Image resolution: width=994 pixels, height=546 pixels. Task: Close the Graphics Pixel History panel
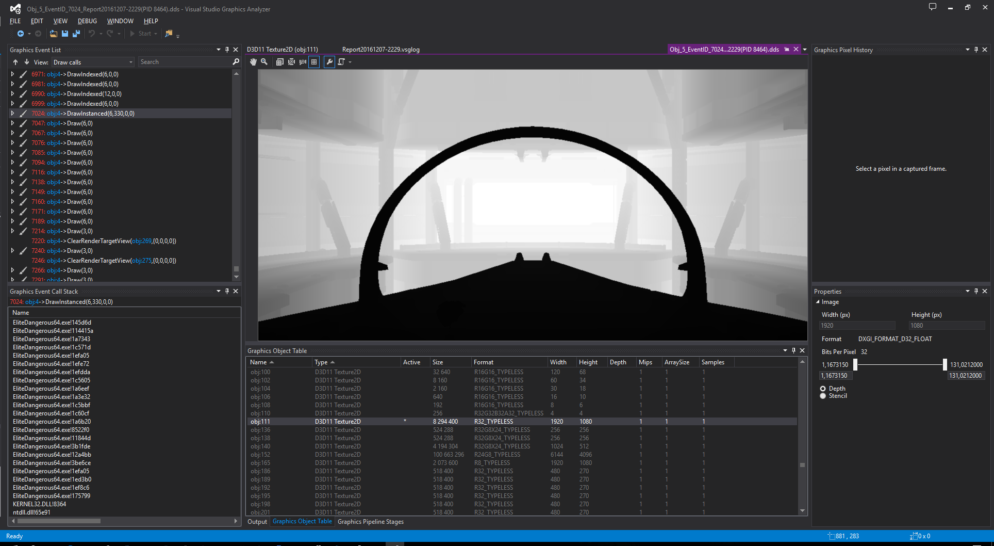click(985, 50)
